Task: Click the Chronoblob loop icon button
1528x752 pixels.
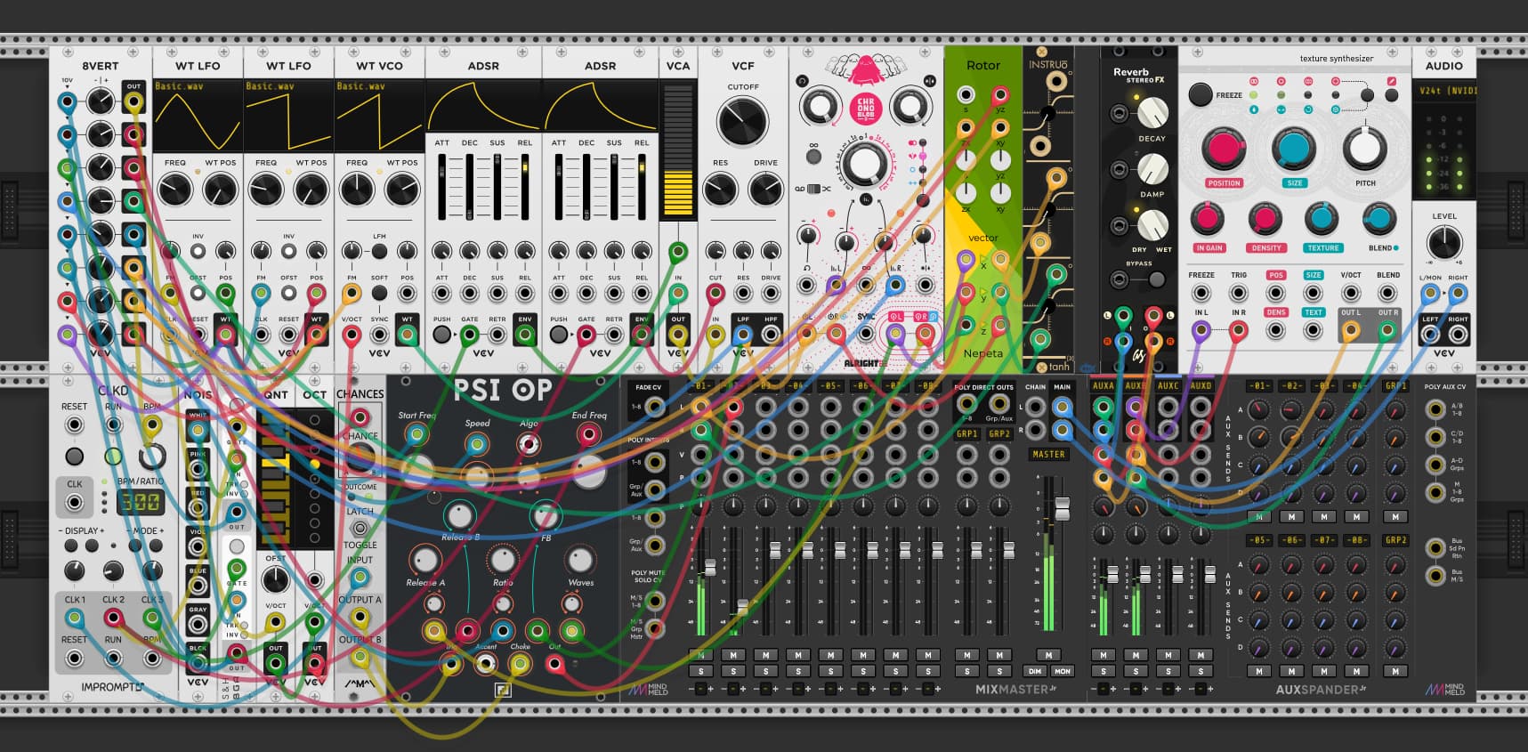Action: click(x=802, y=81)
